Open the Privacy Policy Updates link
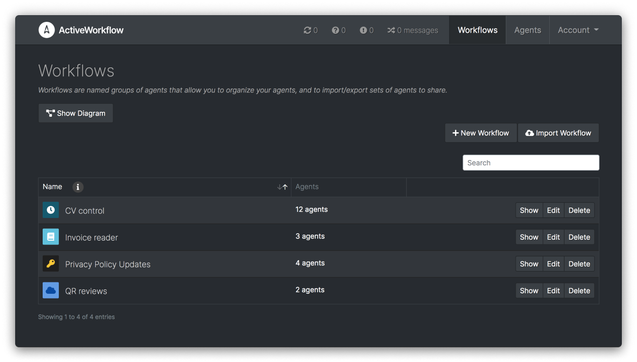The height and width of the screenshot is (362, 637). coord(108,264)
